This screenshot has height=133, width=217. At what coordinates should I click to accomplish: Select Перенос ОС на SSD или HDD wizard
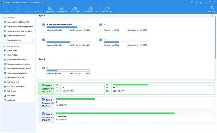(18, 22)
